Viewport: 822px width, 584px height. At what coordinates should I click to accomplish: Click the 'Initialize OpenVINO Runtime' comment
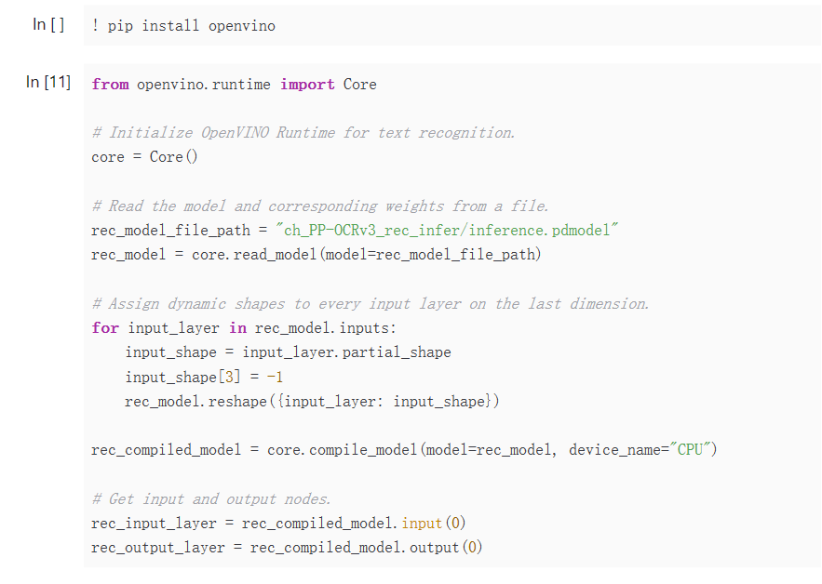click(303, 132)
